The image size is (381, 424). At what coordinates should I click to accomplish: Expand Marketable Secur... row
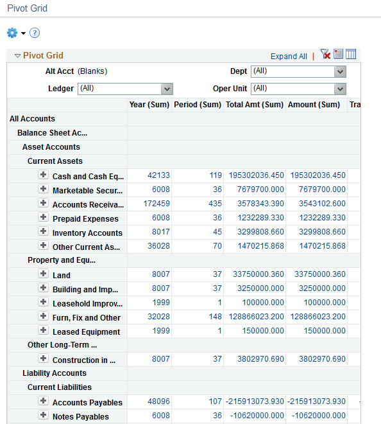43,189
